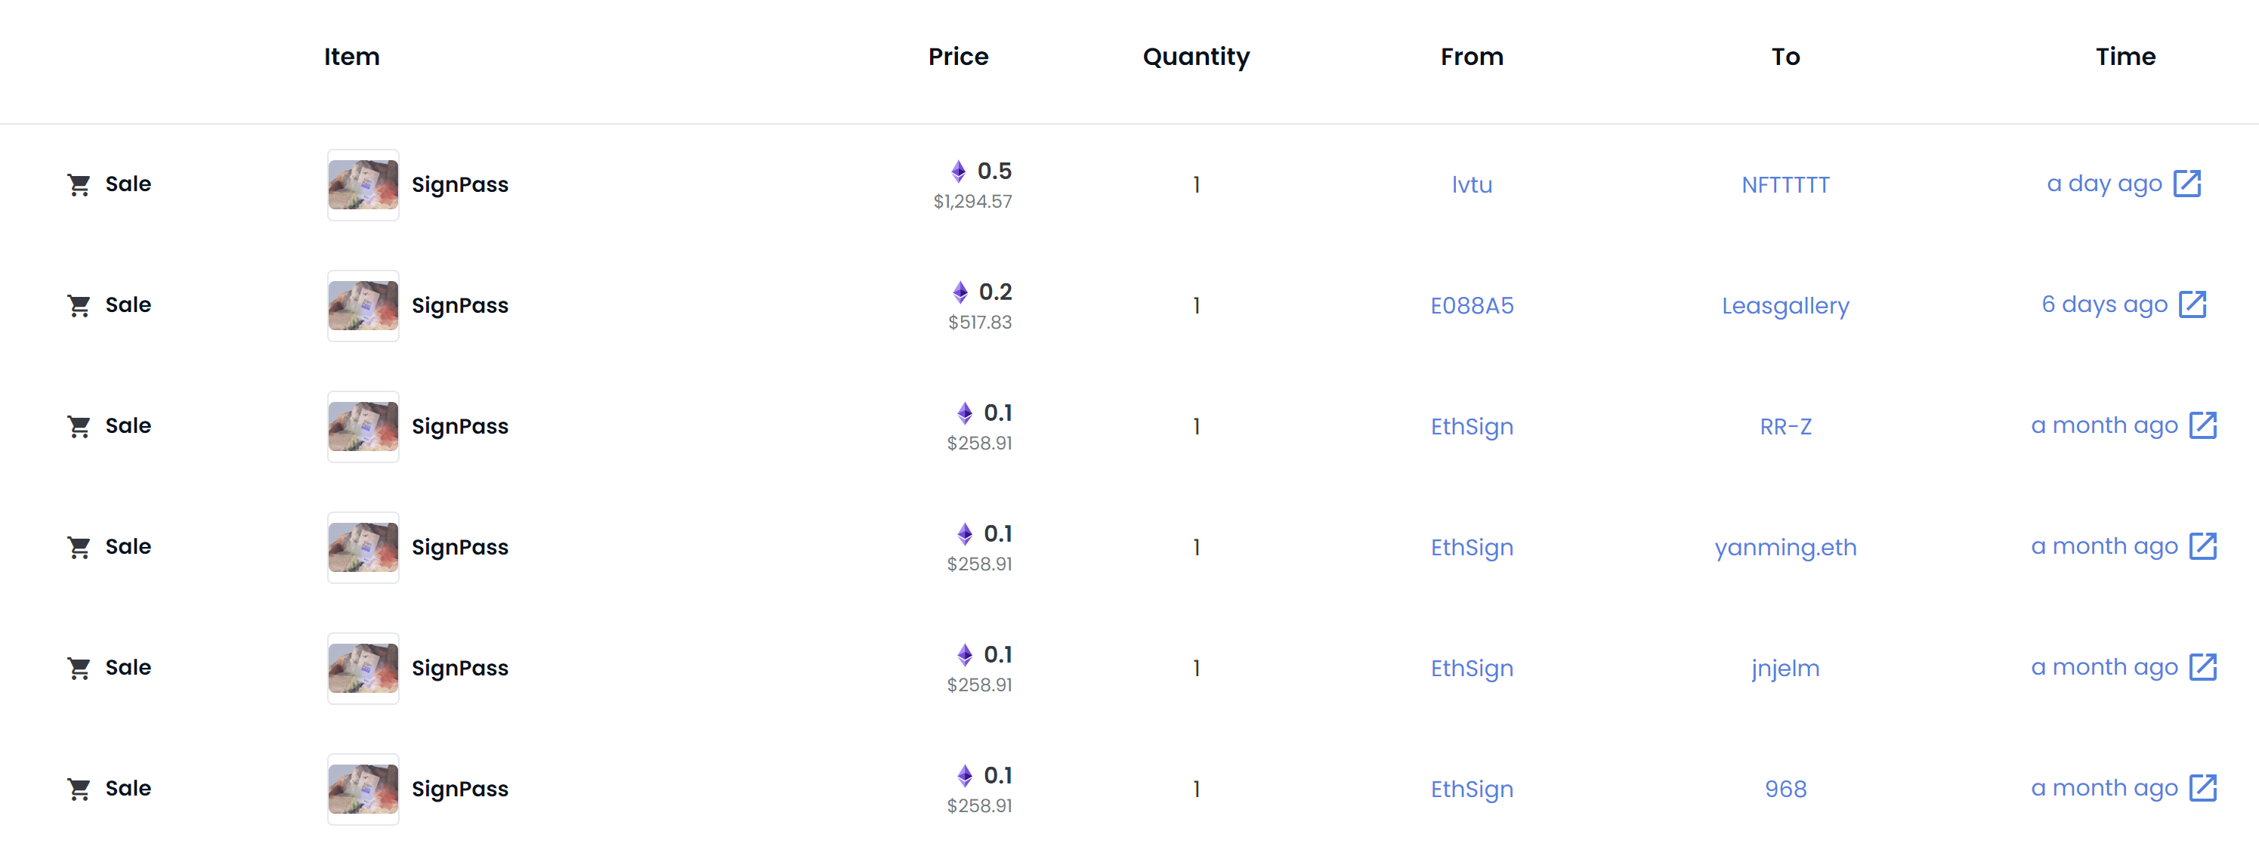Open the jnjelm buyer profile
2259x856 pixels.
point(1785,670)
